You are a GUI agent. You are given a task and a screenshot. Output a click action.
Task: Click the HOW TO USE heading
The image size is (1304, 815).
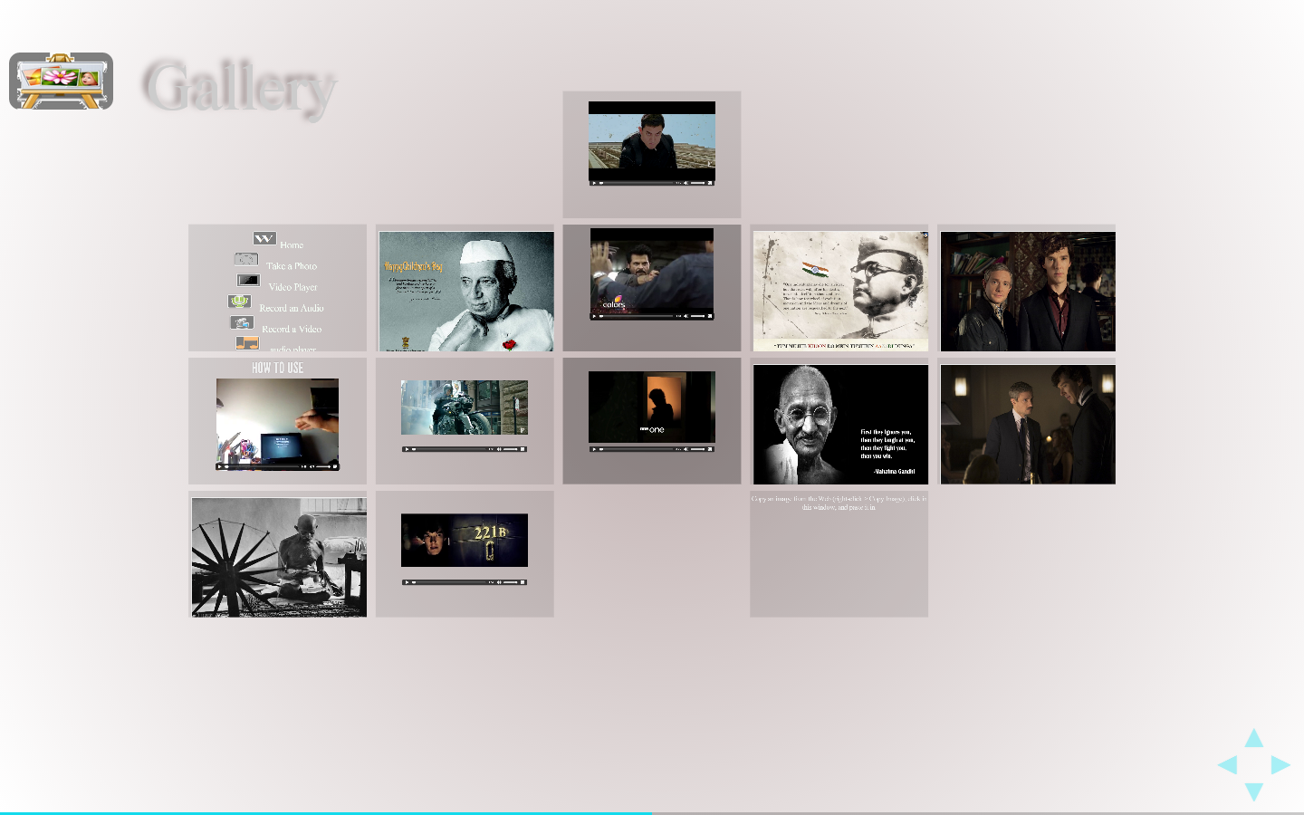click(x=277, y=368)
